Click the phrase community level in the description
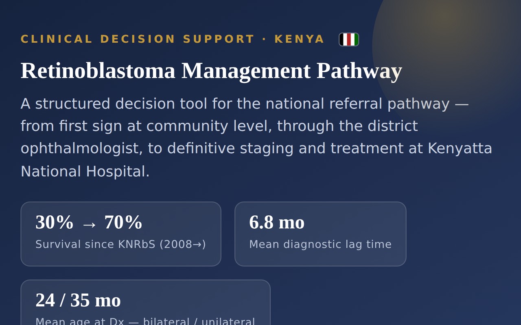Screen dimensions: 521x325 209,126
